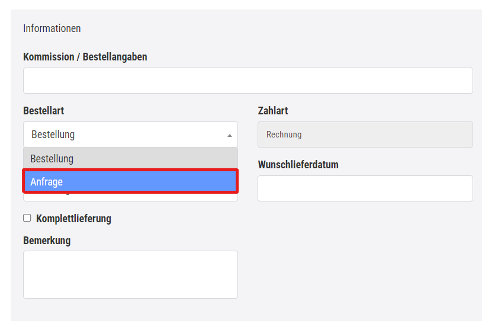Viewport: 482px width, 333px height.
Task: Tick the Komplettlieferung checkbox
Action: [x=27, y=218]
